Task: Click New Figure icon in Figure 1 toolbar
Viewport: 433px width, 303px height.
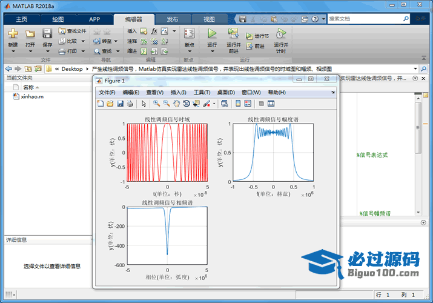Action: point(101,104)
